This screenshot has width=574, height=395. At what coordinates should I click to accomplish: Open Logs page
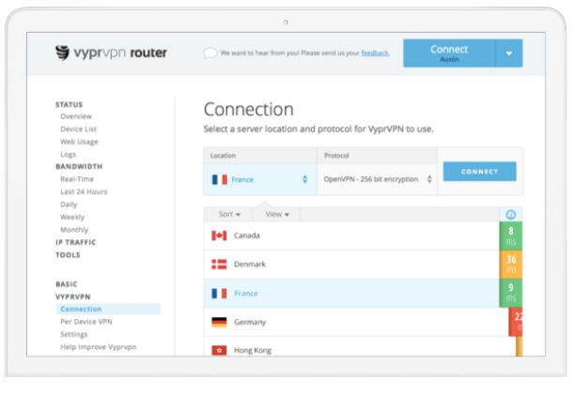point(68,155)
